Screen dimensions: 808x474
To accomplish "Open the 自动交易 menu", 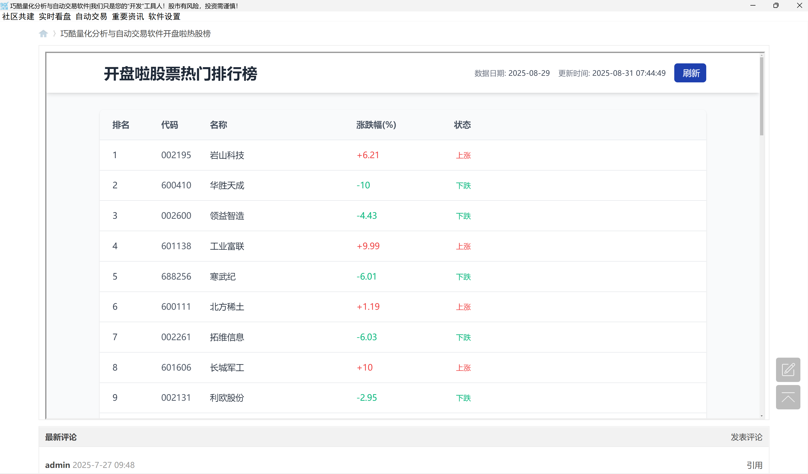I will (x=91, y=16).
